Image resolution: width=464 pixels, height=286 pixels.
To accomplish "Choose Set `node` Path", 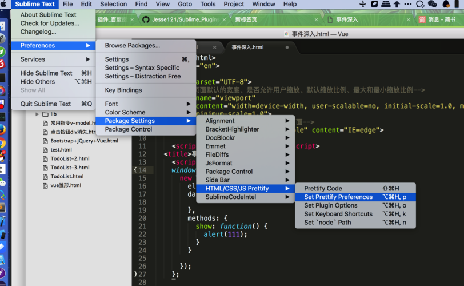I will (355, 223).
